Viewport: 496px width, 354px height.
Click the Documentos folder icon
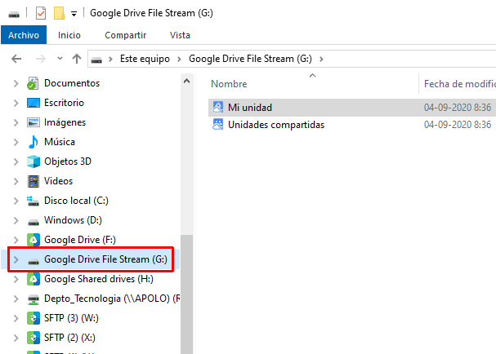pos(33,83)
